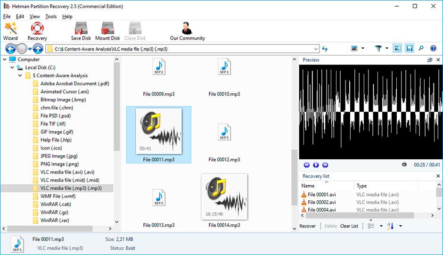This screenshot has width=443, height=255.
Task: Open the address bar dropdown
Action: click(316, 49)
